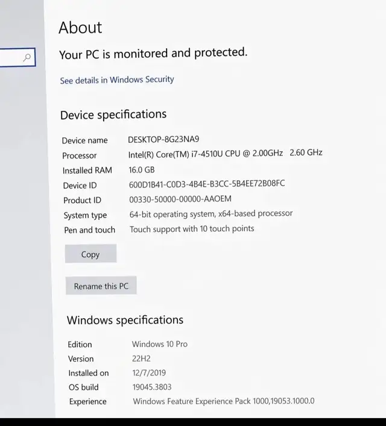Click the Device ID label
This screenshot has width=386, height=426.
point(80,186)
